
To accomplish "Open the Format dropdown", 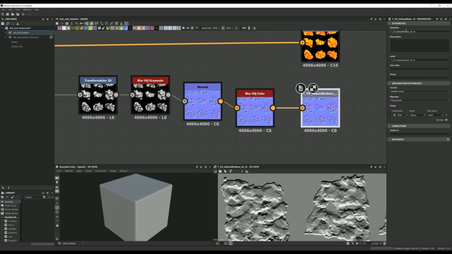I will coord(419,91).
